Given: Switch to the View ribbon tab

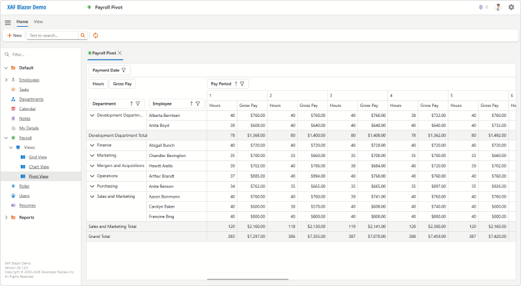Looking at the screenshot, I should (38, 21).
